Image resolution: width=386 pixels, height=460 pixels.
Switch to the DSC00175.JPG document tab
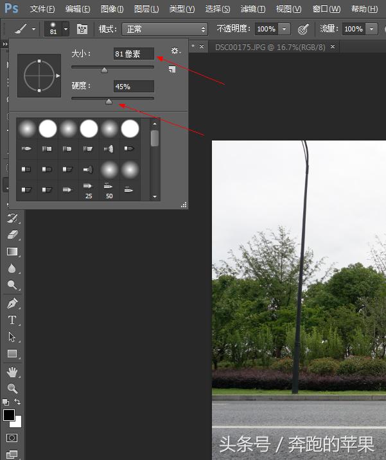(270, 47)
